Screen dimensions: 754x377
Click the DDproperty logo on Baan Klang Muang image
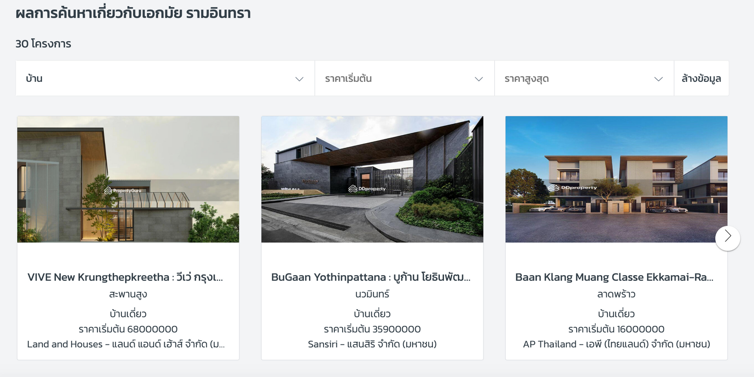pos(573,188)
